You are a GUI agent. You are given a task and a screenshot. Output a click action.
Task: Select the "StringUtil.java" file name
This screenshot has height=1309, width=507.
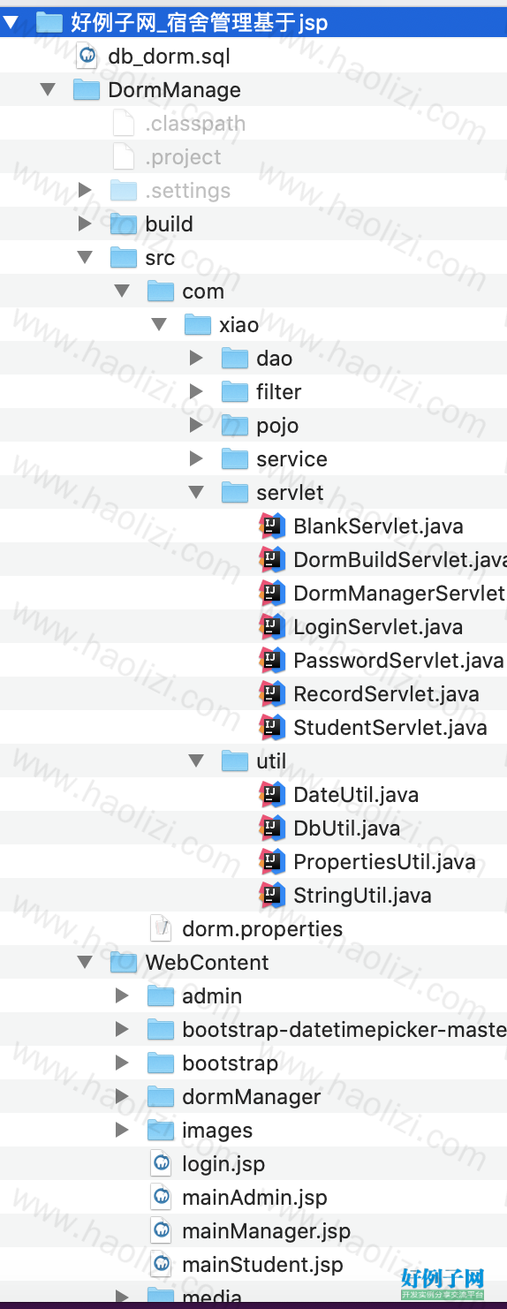coord(362,896)
